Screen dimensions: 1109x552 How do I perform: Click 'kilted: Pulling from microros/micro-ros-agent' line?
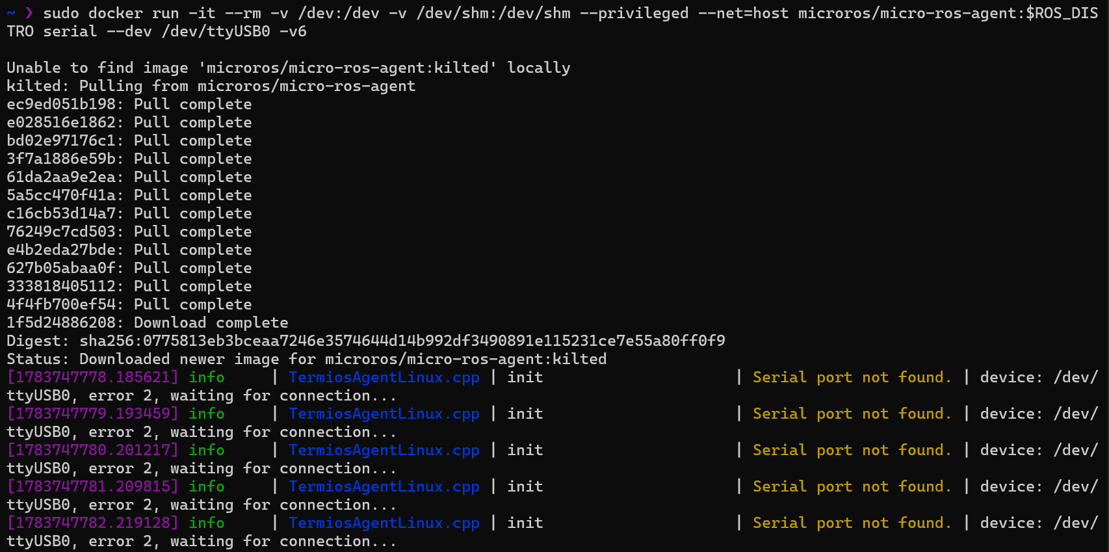pyautogui.click(x=211, y=86)
